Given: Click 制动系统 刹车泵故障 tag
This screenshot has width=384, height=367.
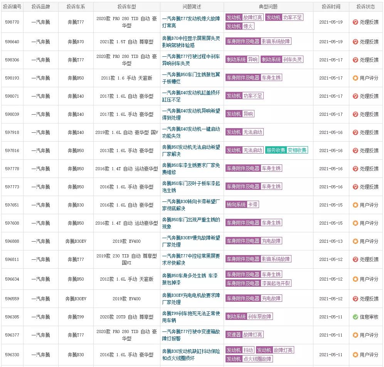Looking at the screenshot, I should 249,316.
